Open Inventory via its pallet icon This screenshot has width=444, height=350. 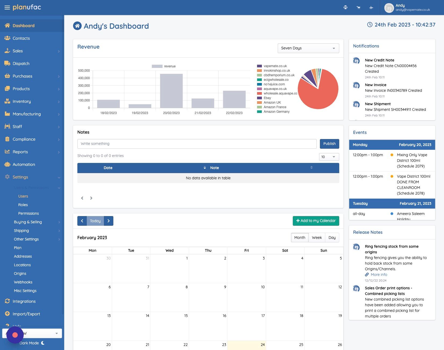tap(7, 101)
